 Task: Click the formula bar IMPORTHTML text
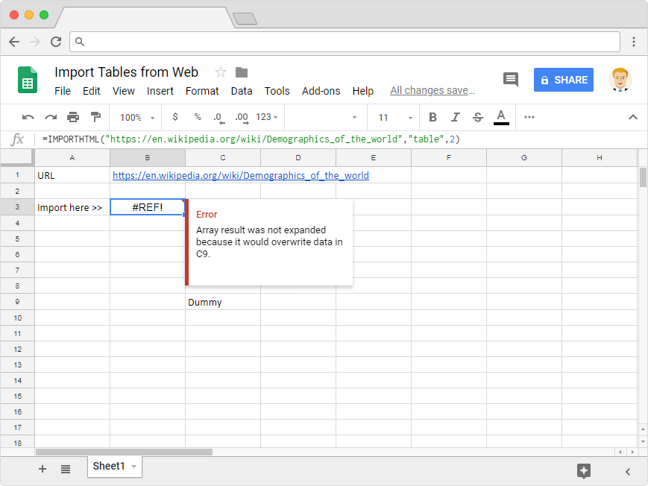251,139
